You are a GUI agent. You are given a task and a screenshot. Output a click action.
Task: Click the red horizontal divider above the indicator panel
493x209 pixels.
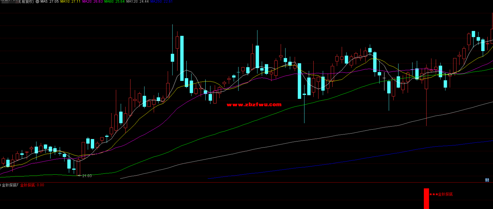(x=246, y=183)
